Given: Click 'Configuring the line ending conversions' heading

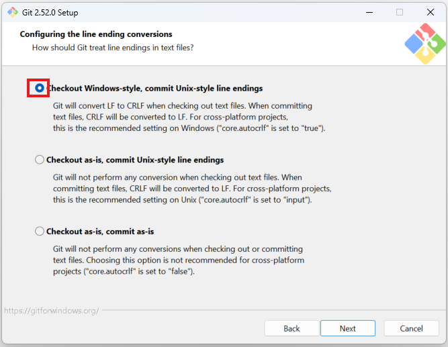Looking at the screenshot, I should tap(96, 34).
